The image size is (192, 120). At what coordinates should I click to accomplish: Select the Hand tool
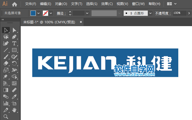pos(15,110)
